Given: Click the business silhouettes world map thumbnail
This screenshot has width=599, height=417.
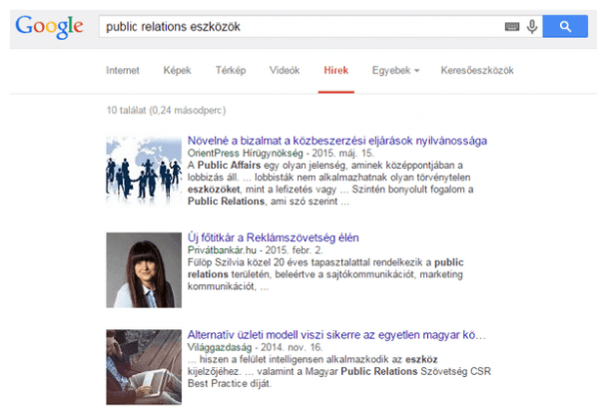Looking at the screenshot, I should [x=144, y=171].
